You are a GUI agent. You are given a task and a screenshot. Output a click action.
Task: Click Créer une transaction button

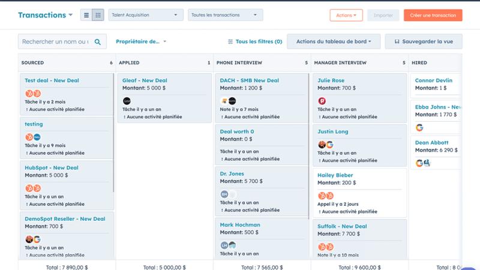(x=433, y=16)
